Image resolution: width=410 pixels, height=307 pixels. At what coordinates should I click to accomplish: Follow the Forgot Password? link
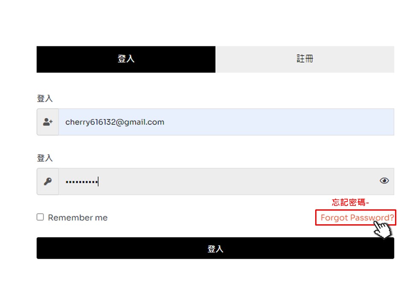coord(357,217)
